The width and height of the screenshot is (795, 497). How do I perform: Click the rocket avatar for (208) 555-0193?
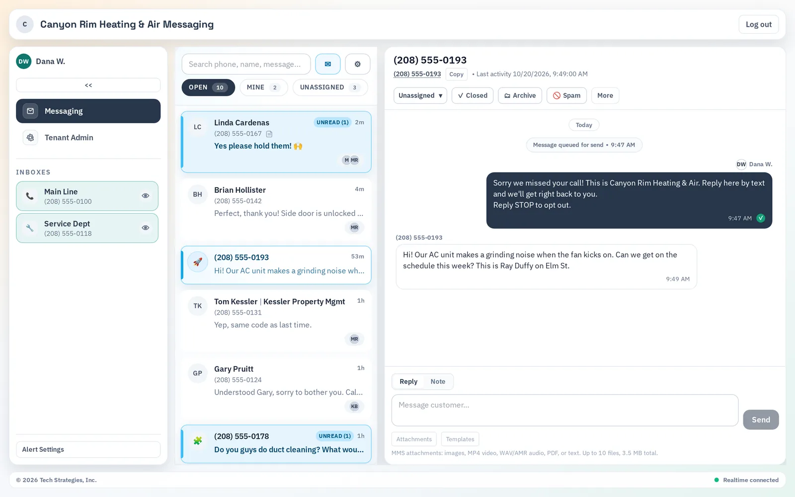coord(198,261)
